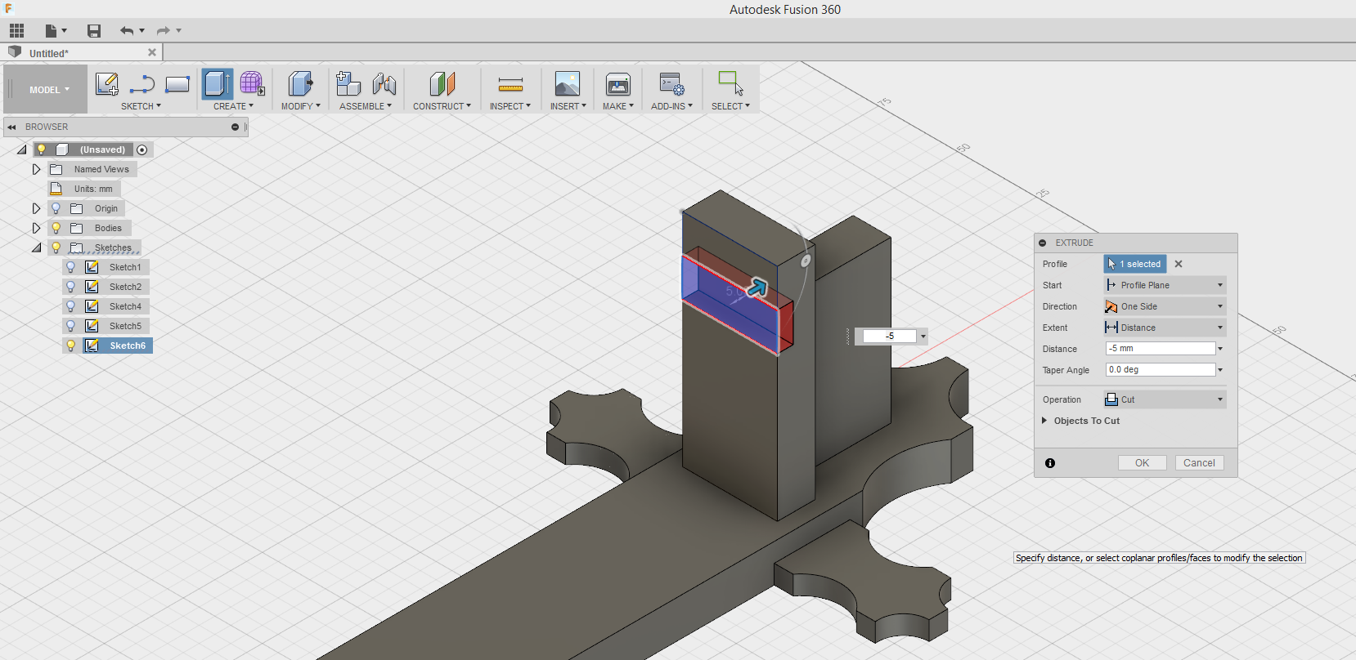Select the 3D Print make icon
Screen dimensions: 1356x660
pos(618,83)
